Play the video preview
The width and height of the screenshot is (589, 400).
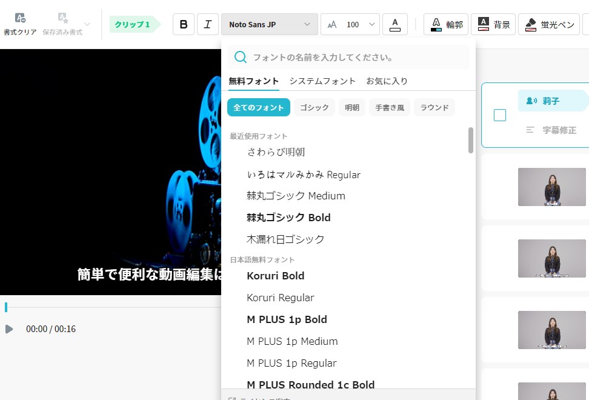(x=9, y=329)
